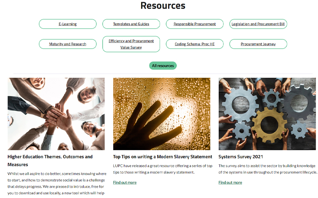The image size is (318, 198).
Task: Open the Systems Survey 2021 heading
Action: [240, 157]
